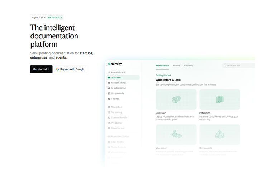The height and width of the screenshot is (175, 258).
Task: Click the Markdown Syntax icon
Action: click(109, 137)
